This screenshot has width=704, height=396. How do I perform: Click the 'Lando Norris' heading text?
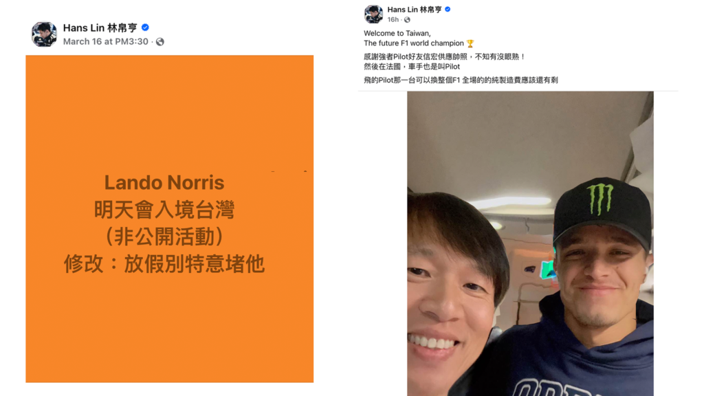click(x=164, y=183)
